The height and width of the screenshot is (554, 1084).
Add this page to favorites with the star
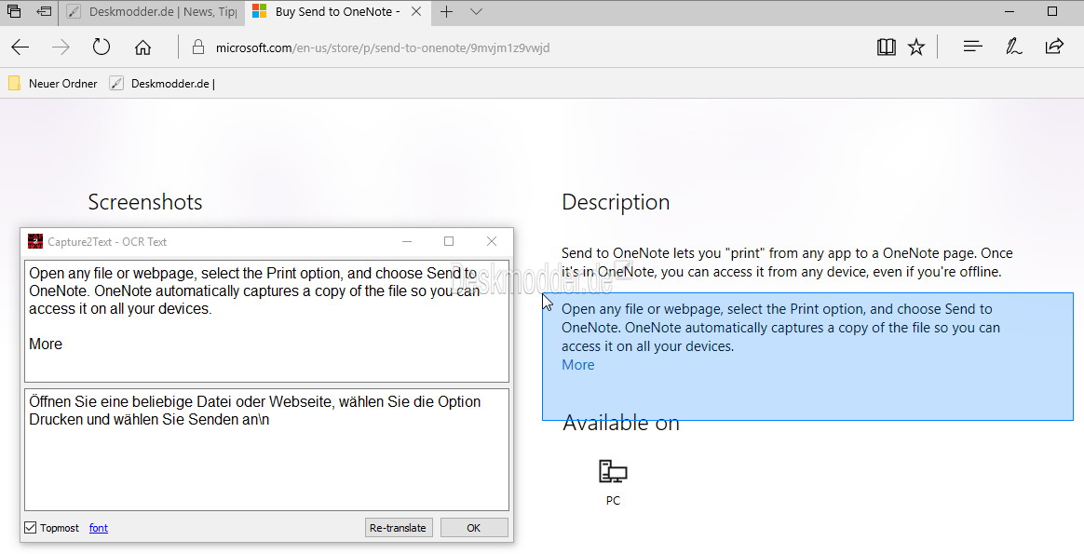(x=916, y=47)
